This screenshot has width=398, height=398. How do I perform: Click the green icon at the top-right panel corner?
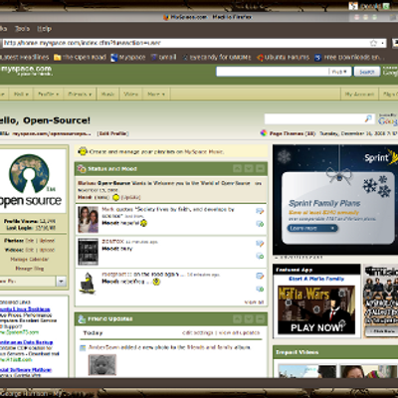coord(386,6)
